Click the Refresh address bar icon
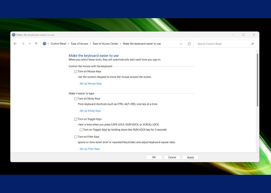The width and height of the screenshot is (271, 193). pos(189,44)
